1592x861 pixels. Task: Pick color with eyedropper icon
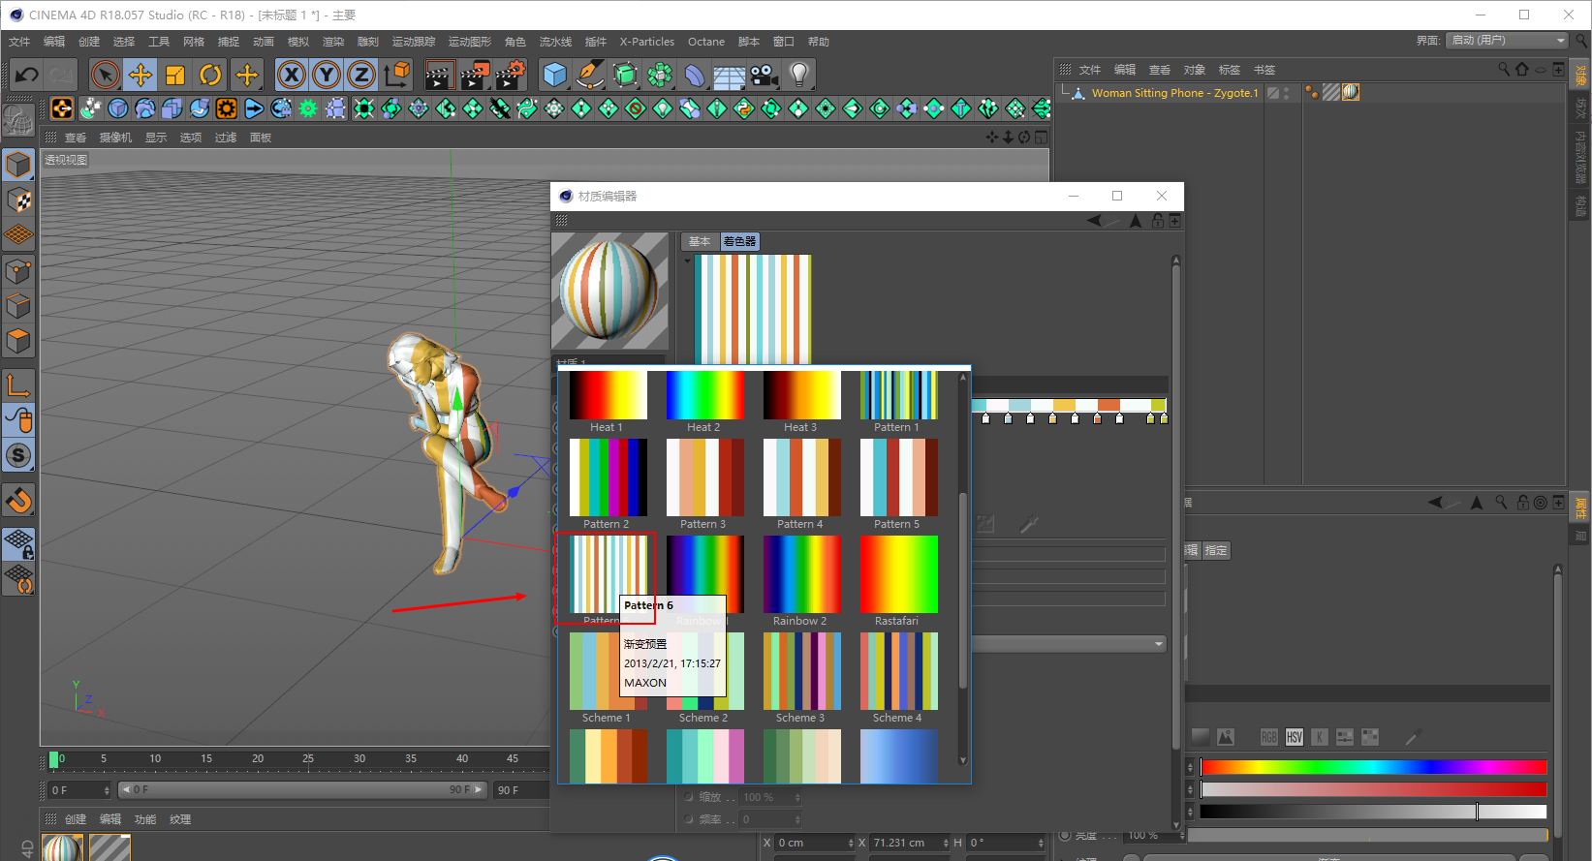tap(1413, 737)
